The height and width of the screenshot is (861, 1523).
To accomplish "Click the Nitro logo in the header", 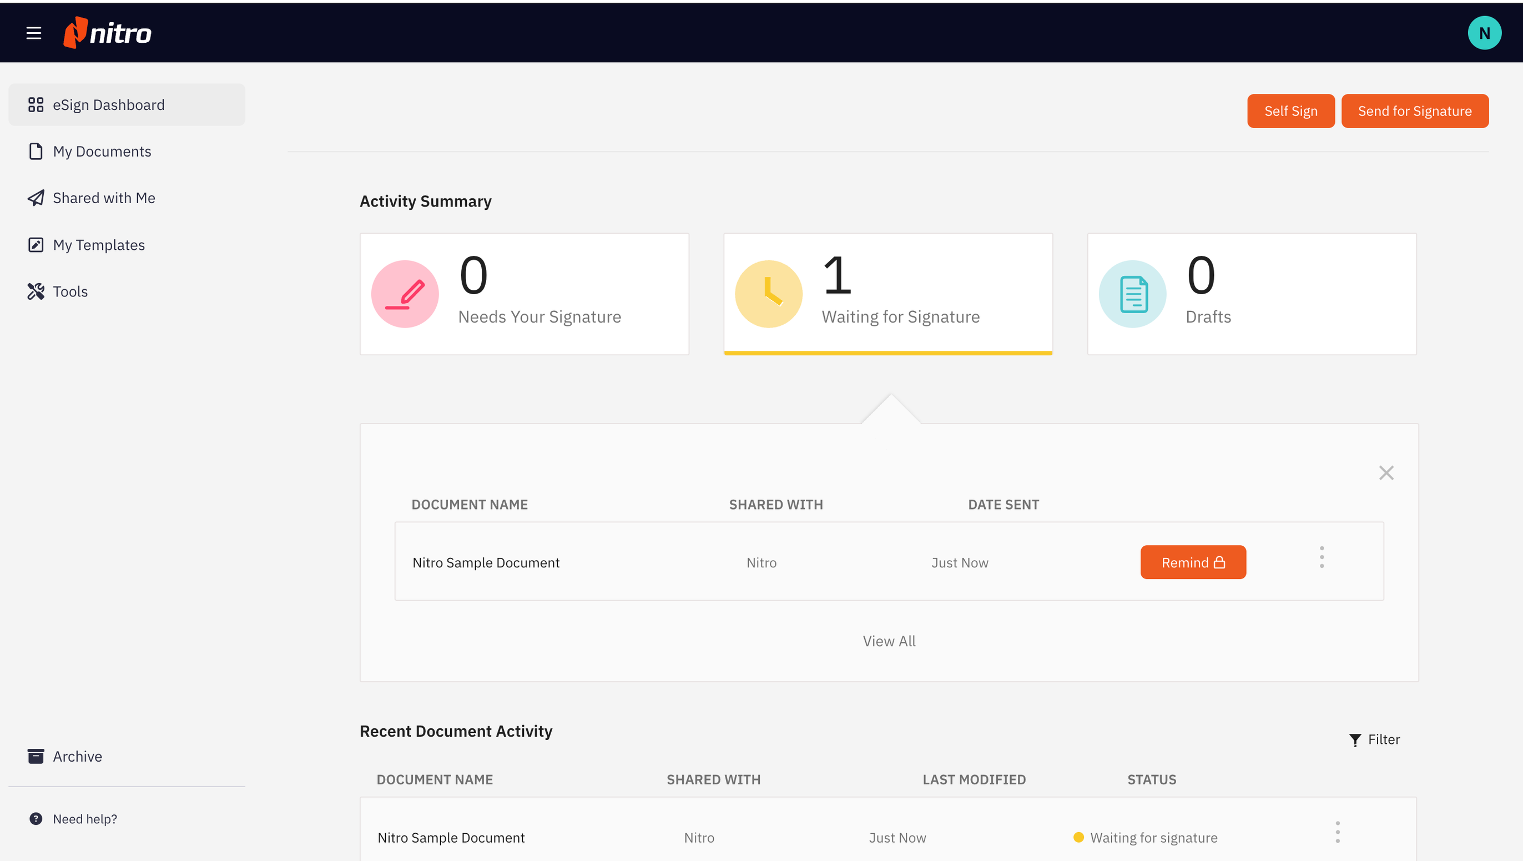I will 107,33.
